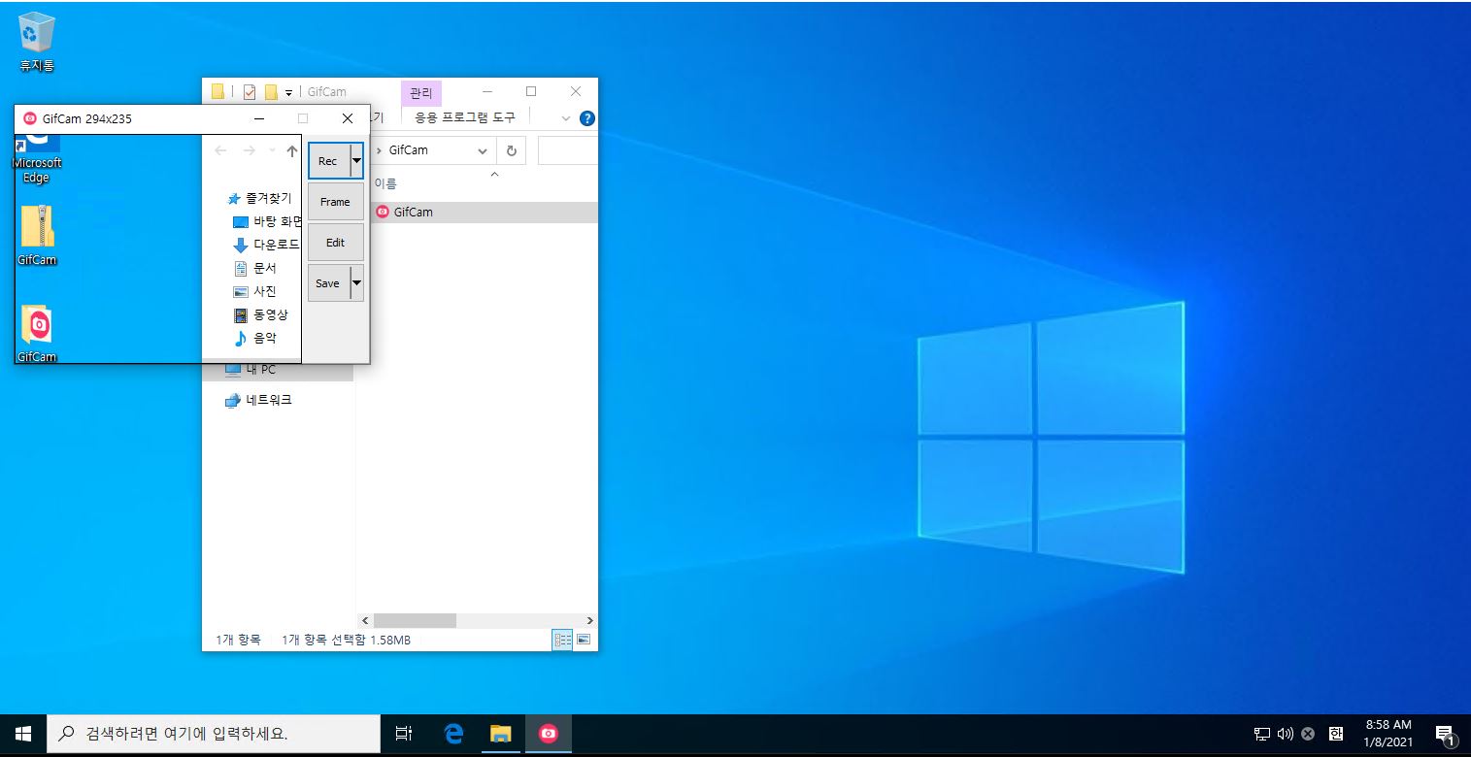Open the quick access toolbar customize dropdown
Image resolution: width=1471 pixels, height=757 pixels.
coord(288,93)
